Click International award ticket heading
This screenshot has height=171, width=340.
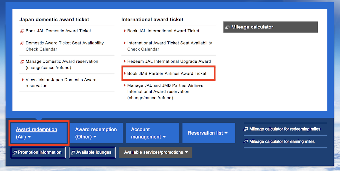152,19
